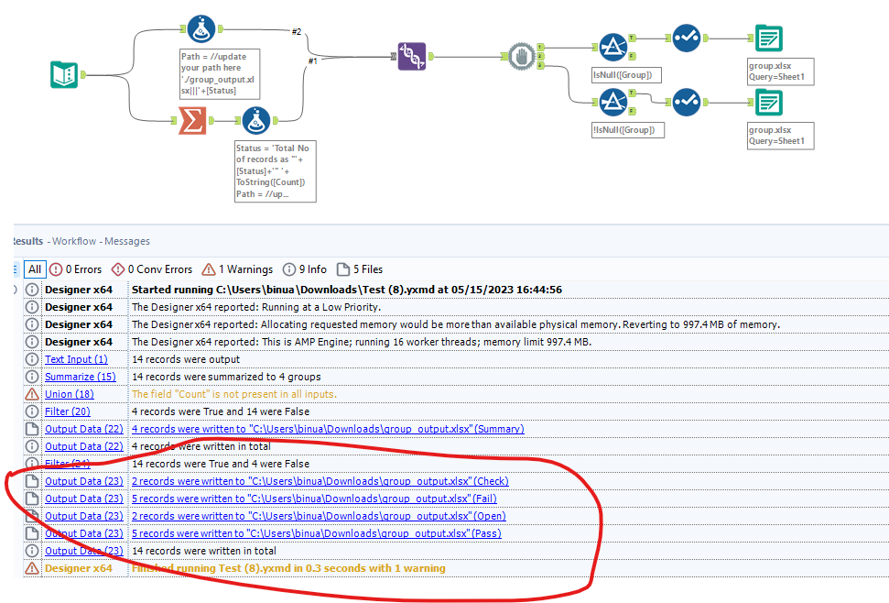Open Output Data (23) link on (Check) row
The width and height of the screenshot is (889, 603).
click(84, 481)
